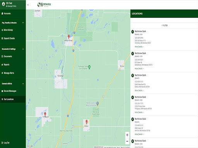Select the red map pin at Askov
The height and width of the screenshot is (148, 198).
(87, 122)
